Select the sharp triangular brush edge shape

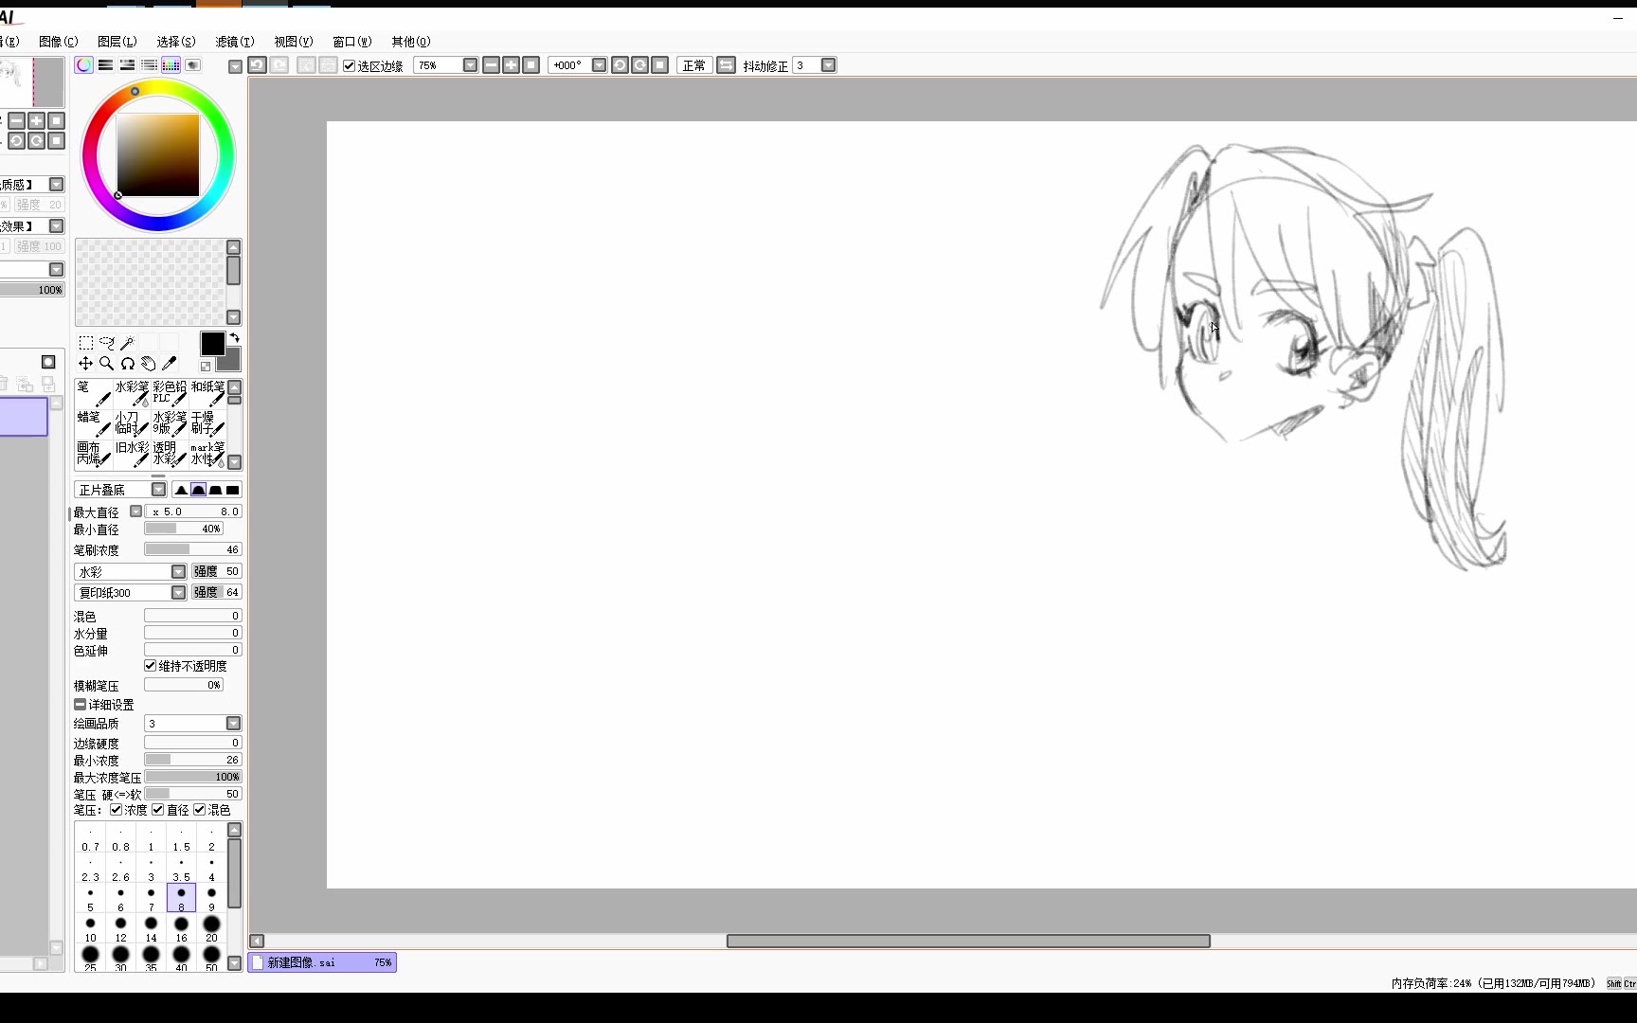pyautogui.click(x=181, y=490)
